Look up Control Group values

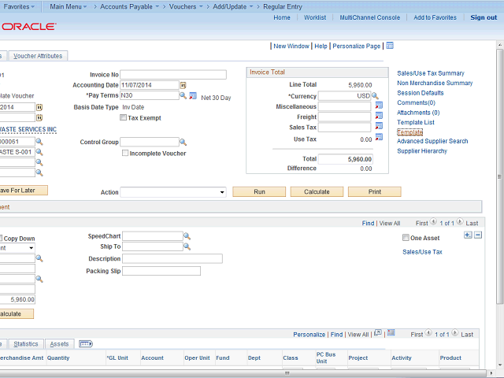(183, 143)
